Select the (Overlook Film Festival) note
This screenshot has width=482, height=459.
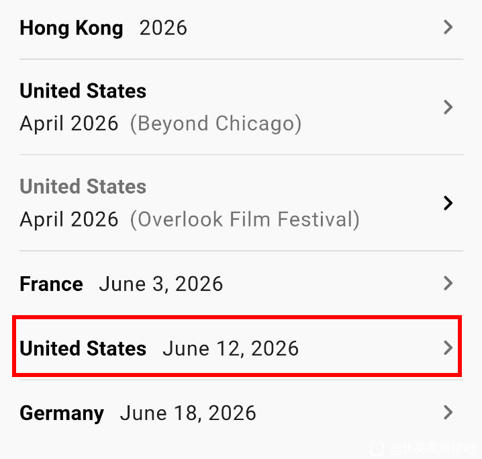[x=244, y=220]
